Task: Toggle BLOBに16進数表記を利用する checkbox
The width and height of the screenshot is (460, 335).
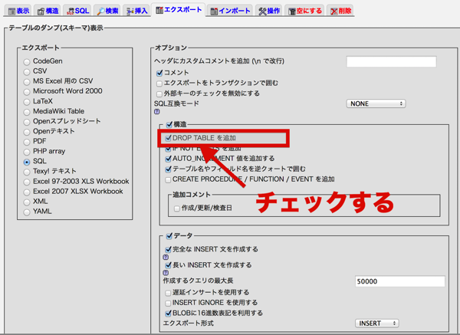Action: pos(168,314)
